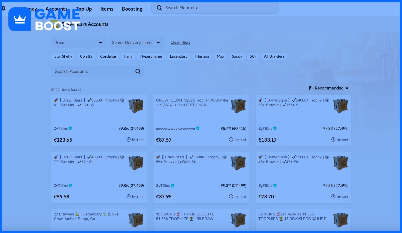This screenshot has width=402, height=233.
Task: Select the Cordelius filter tag
Action: (x=108, y=56)
